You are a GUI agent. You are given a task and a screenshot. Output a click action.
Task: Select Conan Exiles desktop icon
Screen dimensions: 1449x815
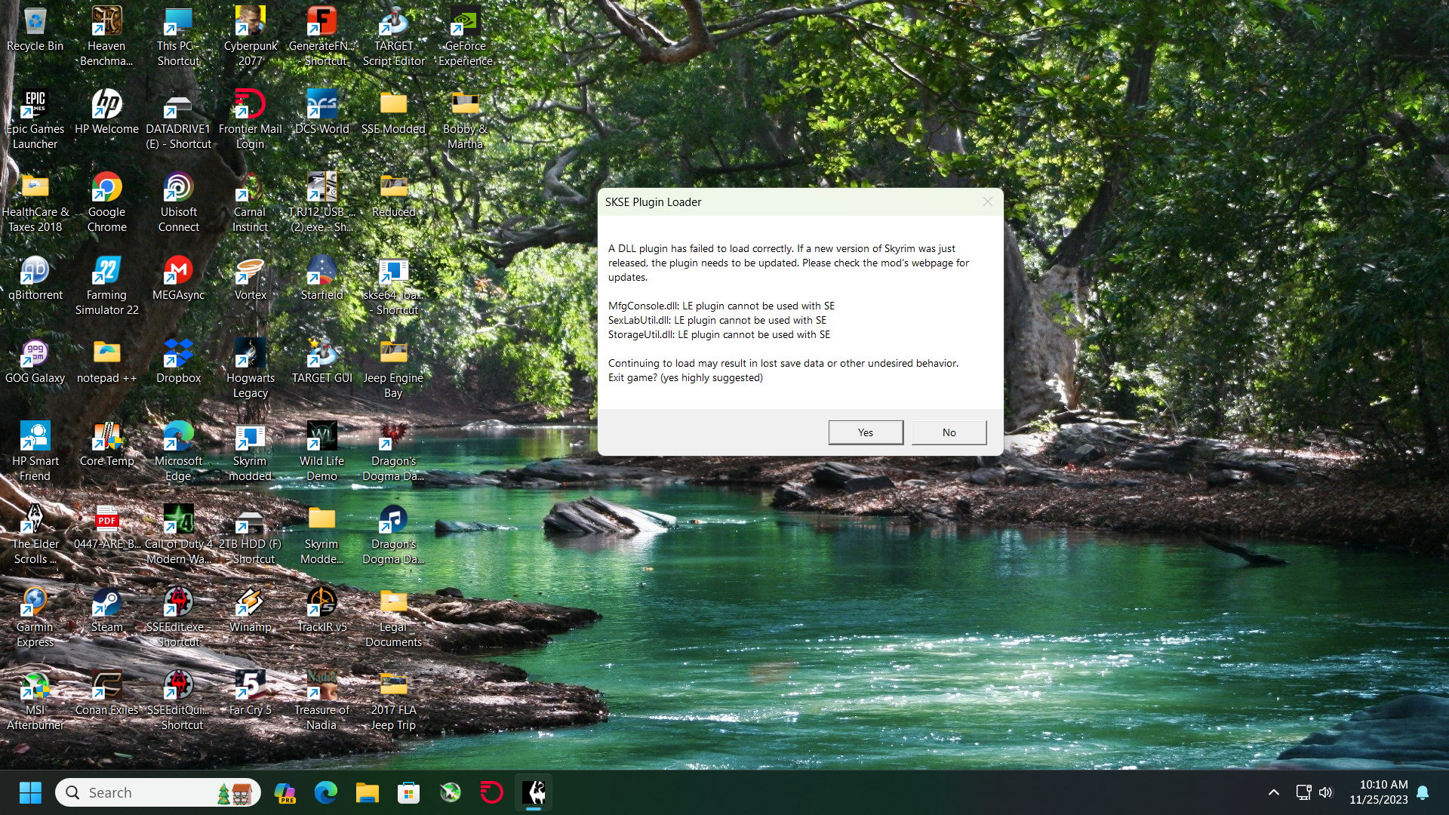pyautogui.click(x=106, y=694)
